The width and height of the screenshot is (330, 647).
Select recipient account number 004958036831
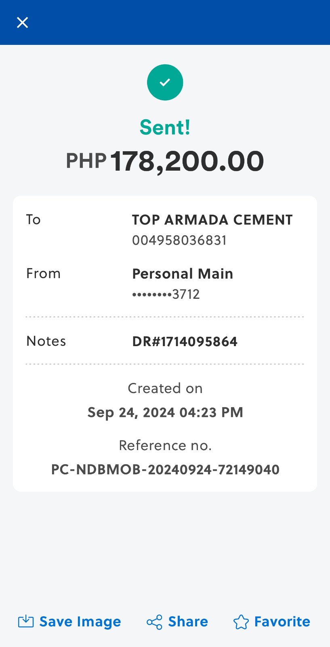[x=179, y=241]
